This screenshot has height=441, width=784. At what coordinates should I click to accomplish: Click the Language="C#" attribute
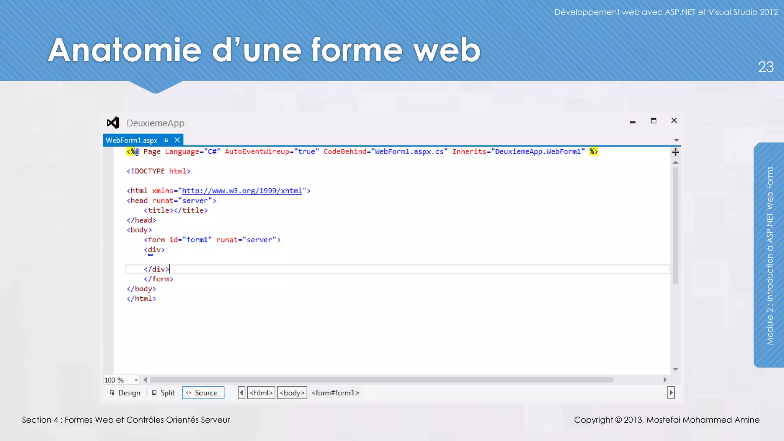click(x=193, y=152)
